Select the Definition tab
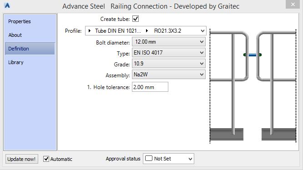303x170 pixels. click(x=30, y=49)
